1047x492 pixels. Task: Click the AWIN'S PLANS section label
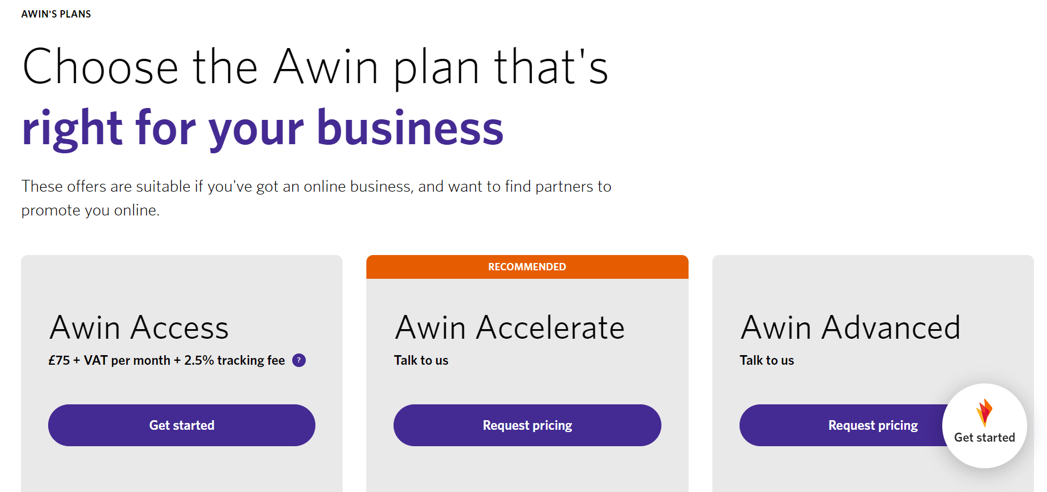click(x=56, y=14)
